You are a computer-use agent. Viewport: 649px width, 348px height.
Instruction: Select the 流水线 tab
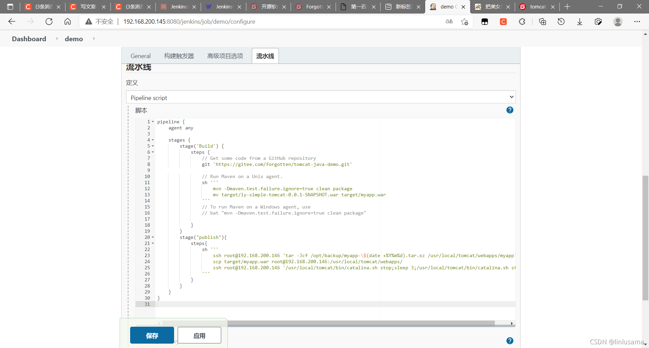tap(265, 56)
